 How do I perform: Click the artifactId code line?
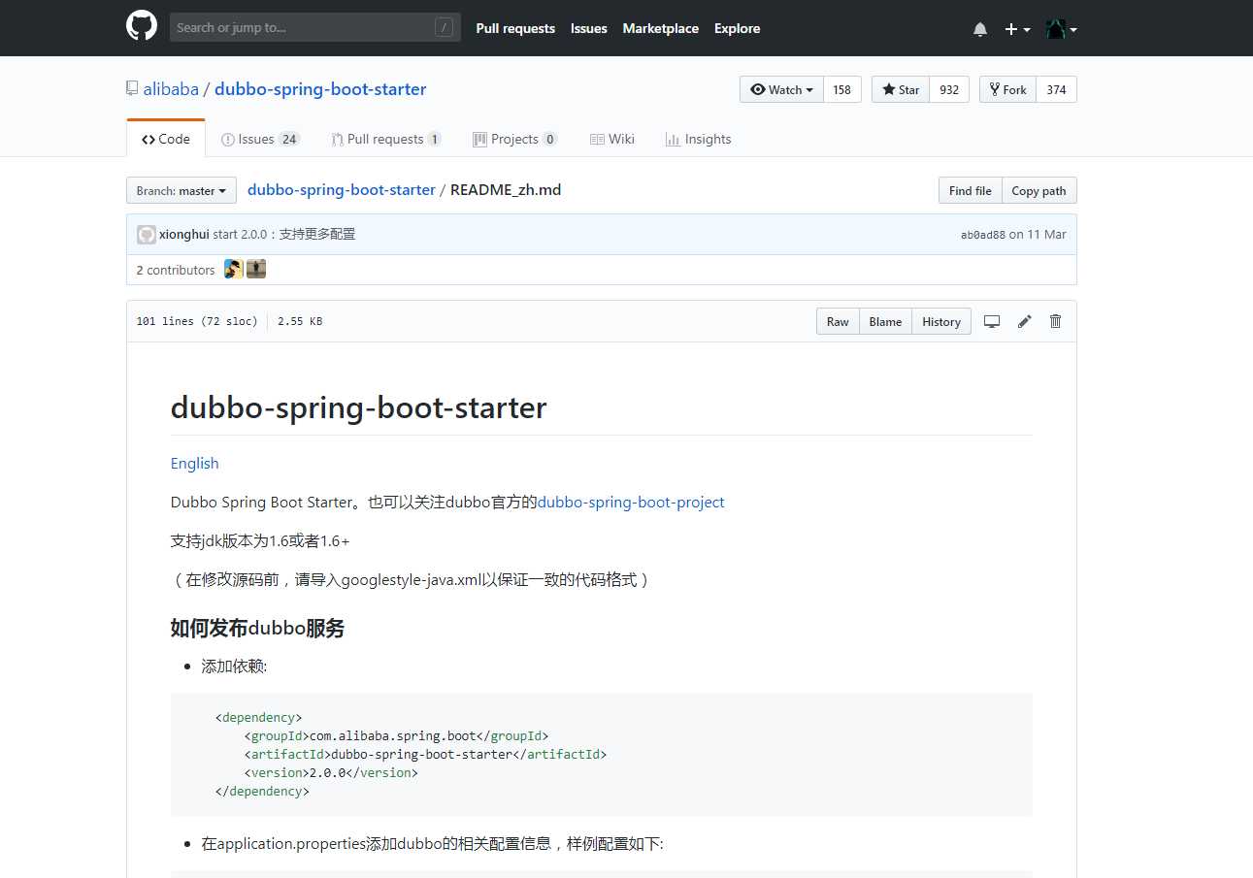425,754
